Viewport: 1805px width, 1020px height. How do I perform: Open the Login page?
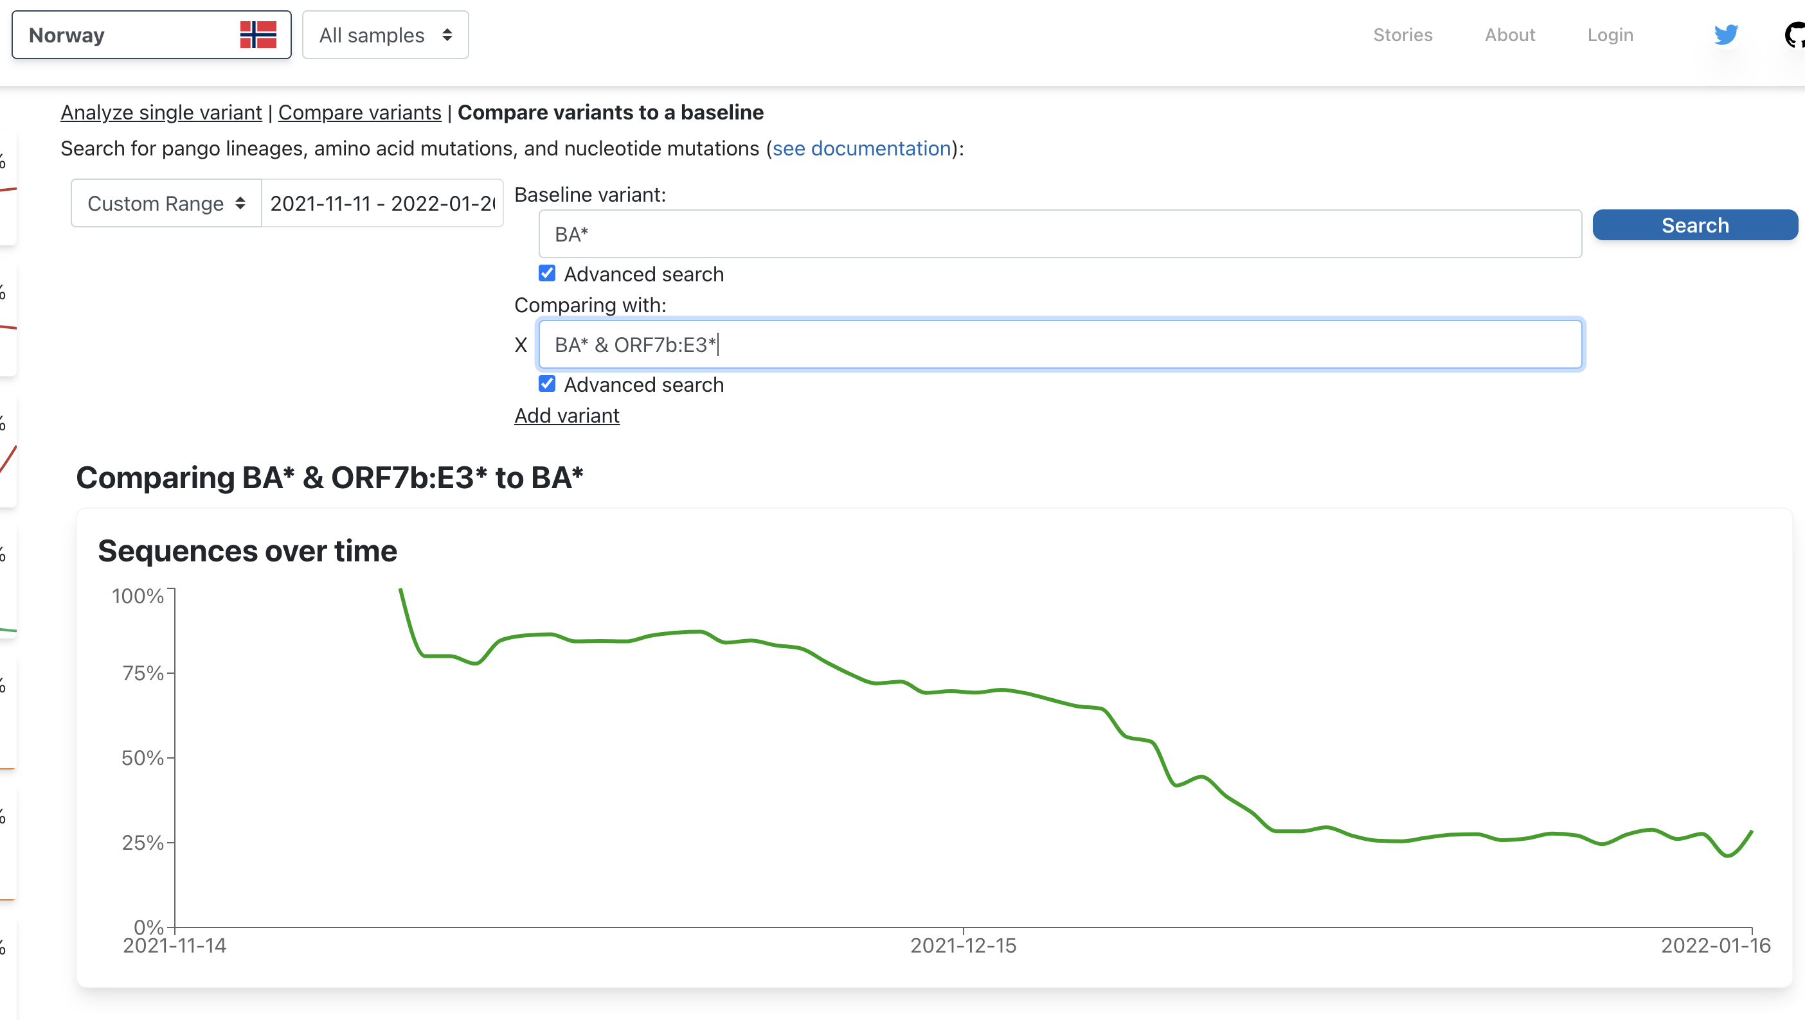point(1610,34)
